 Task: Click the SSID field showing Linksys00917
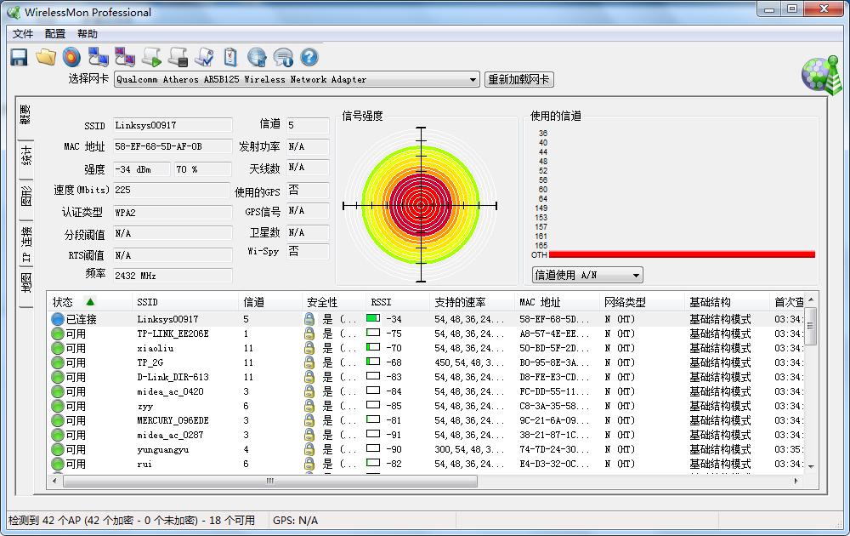(x=172, y=125)
